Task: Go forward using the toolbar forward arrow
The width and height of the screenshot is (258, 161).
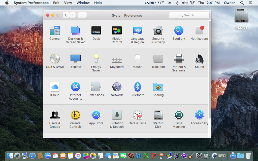Action: [x=72, y=15]
